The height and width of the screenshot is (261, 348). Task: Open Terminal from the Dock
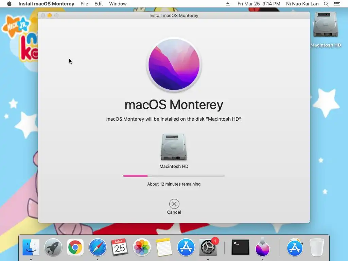(x=240, y=247)
